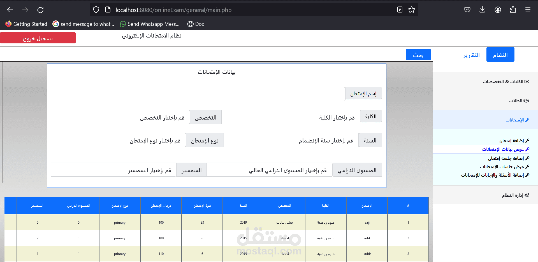Open the Firefox account profile icon
The height and width of the screenshot is (262, 538).
498,10
